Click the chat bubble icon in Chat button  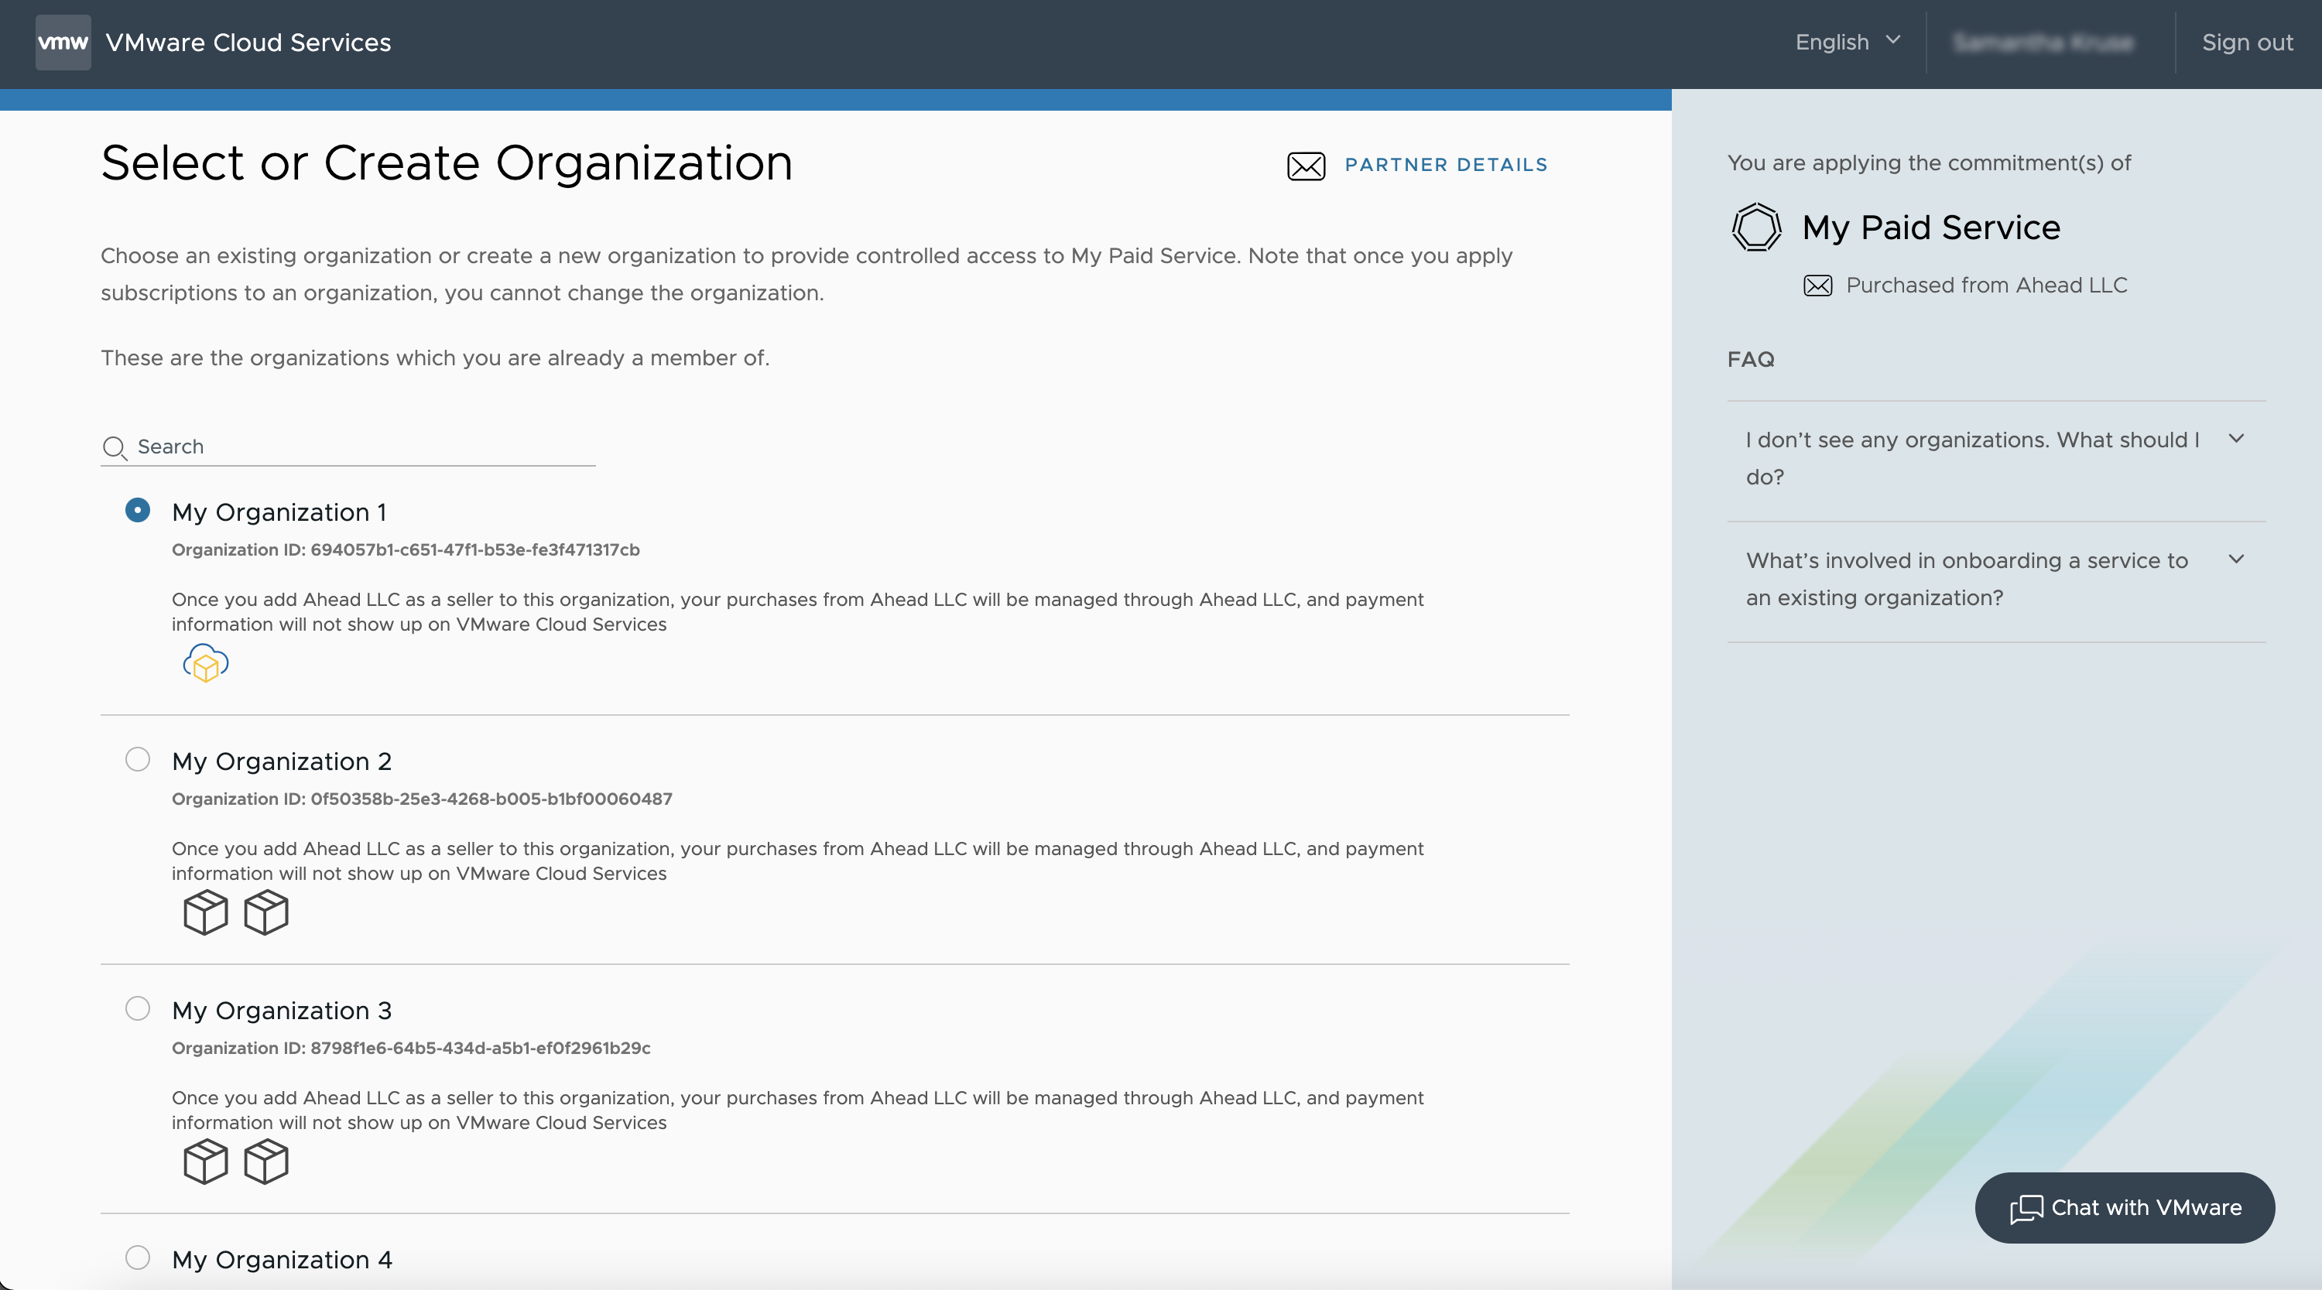2026,1209
